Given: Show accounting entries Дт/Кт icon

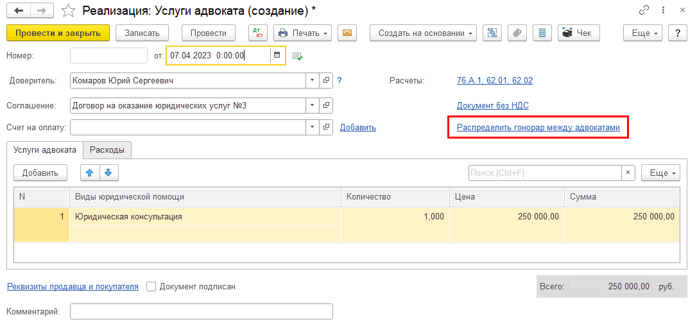Looking at the screenshot, I should (x=257, y=33).
